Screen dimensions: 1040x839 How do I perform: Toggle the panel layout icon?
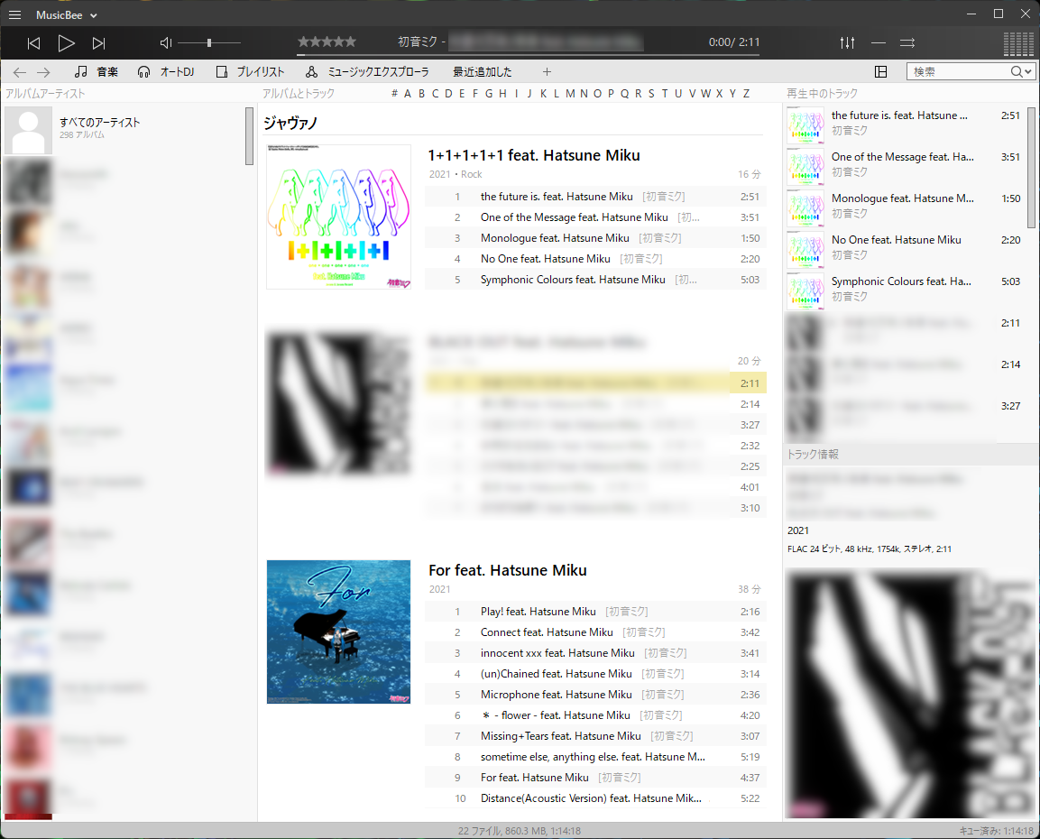(x=881, y=71)
